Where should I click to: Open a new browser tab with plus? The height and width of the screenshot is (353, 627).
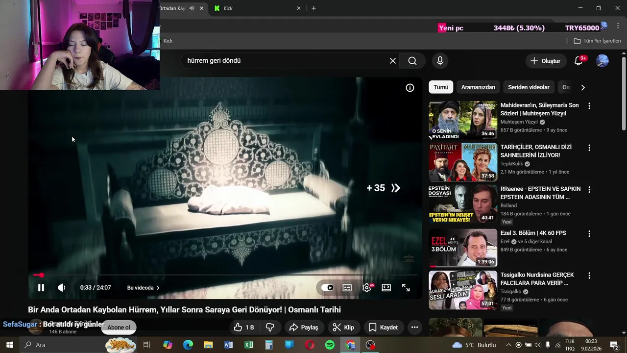(x=313, y=8)
